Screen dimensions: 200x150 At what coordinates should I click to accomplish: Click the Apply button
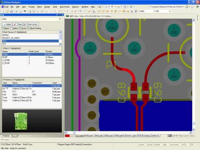(7, 24)
